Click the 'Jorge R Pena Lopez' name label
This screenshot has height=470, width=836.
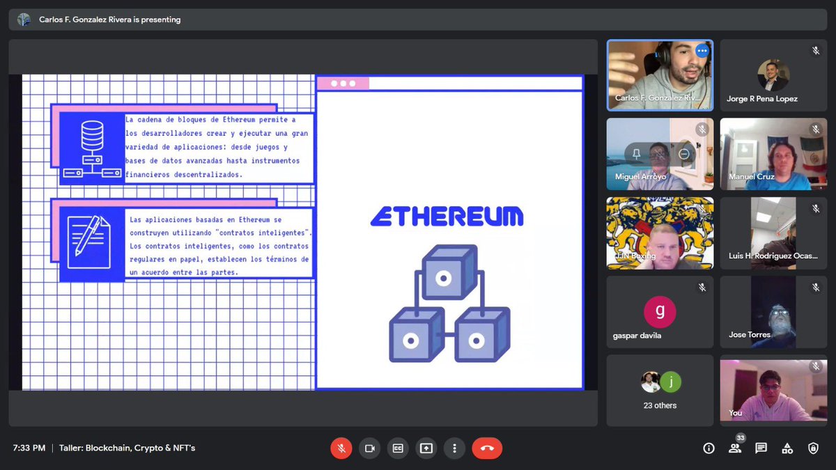pos(762,99)
